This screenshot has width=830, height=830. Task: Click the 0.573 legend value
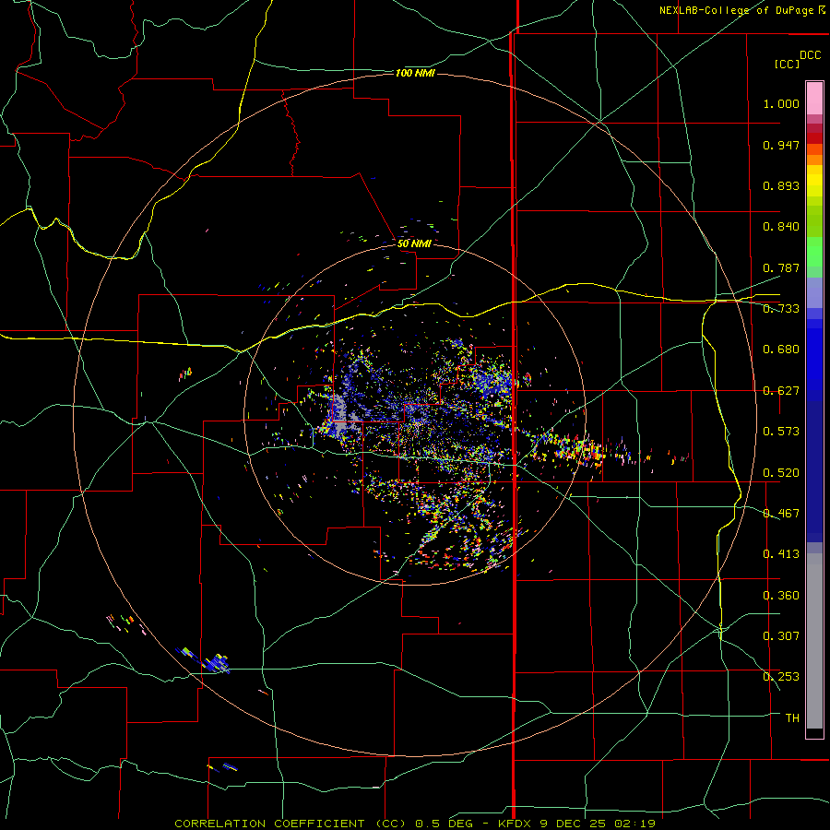(781, 432)
